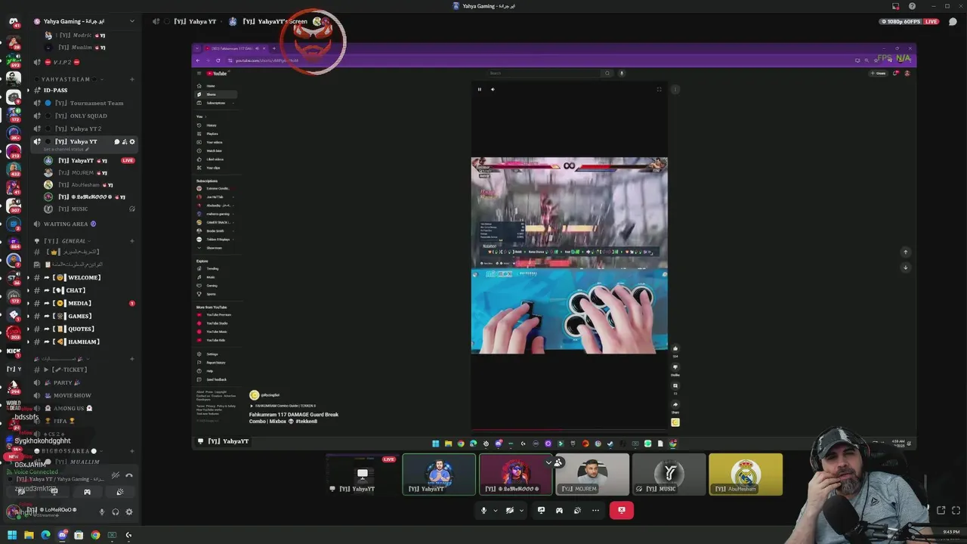Click the LIVE badge next to YahyaYT
967x544 pixels.
pos(128,160)
